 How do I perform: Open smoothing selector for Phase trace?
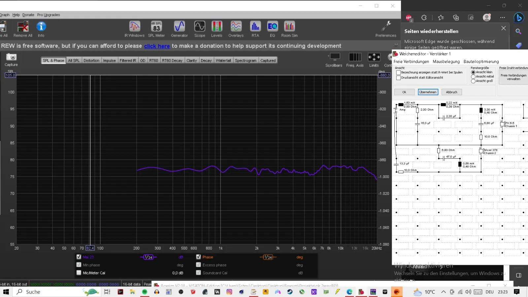tap(268, 257)
